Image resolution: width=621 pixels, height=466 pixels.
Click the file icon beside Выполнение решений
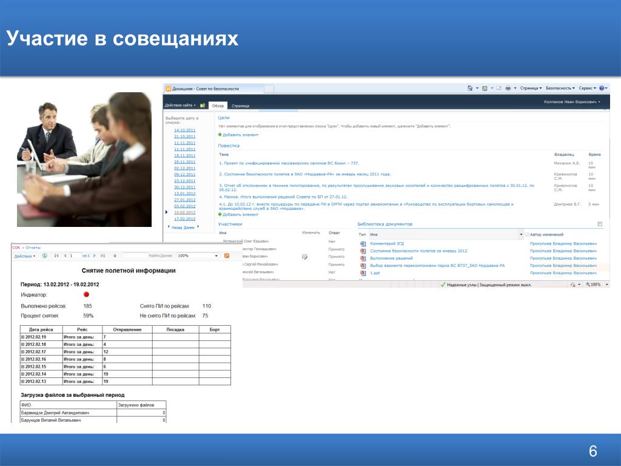363,258
